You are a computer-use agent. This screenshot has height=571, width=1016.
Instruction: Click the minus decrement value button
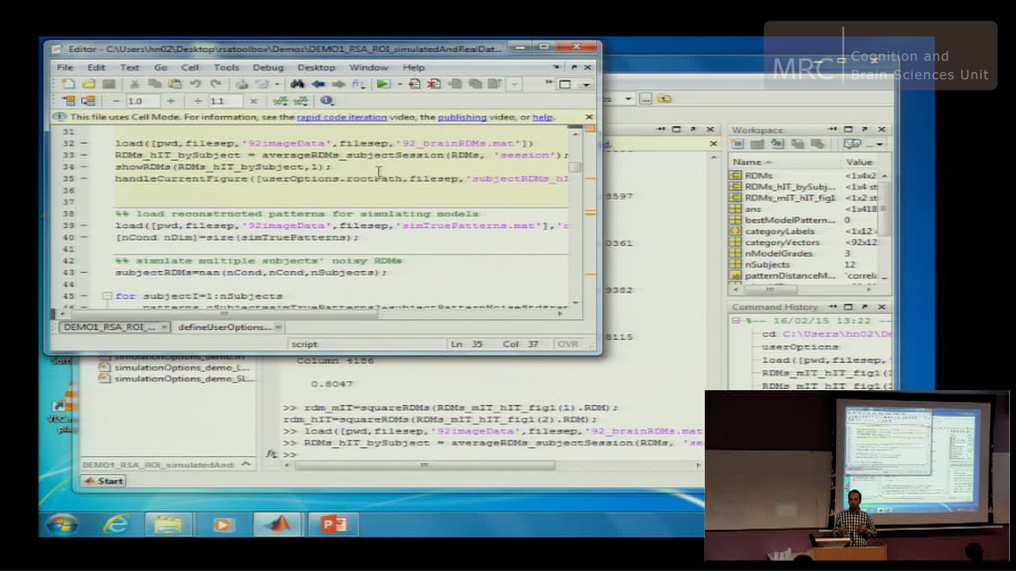tap(116, 101)
